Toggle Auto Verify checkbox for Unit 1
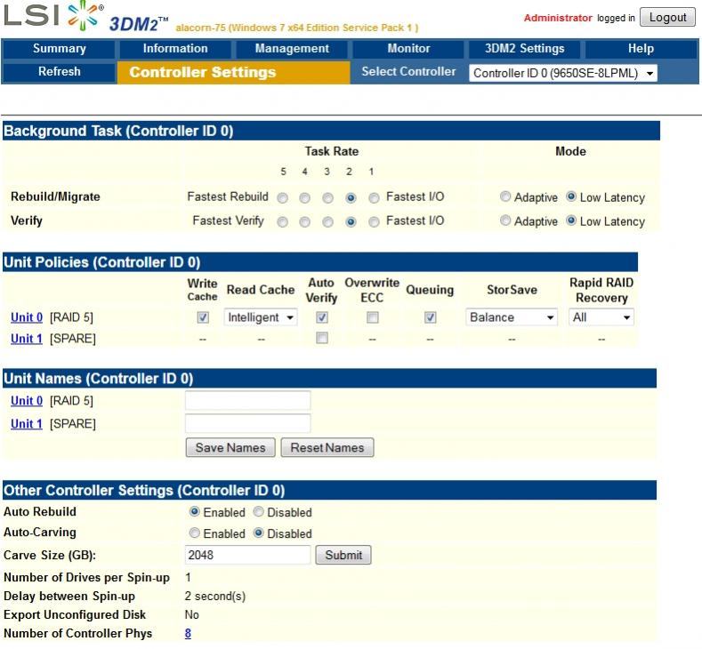The height and width of the screenshot is (649, 702). (322, 338)
